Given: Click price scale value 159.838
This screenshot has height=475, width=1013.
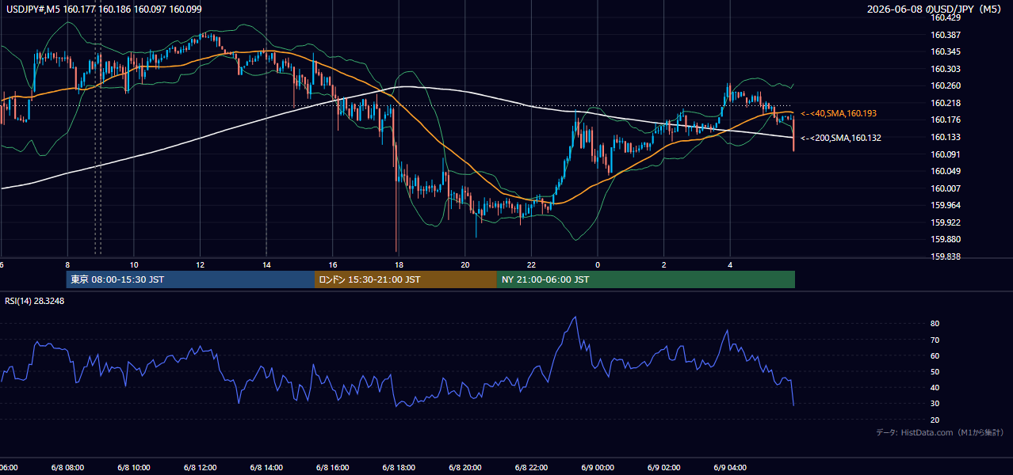Looking at the screenshot, I should (x=946, y=256).
